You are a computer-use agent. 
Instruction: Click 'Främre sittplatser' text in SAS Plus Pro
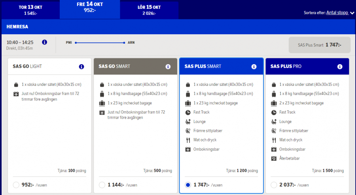tap(294, 131)
